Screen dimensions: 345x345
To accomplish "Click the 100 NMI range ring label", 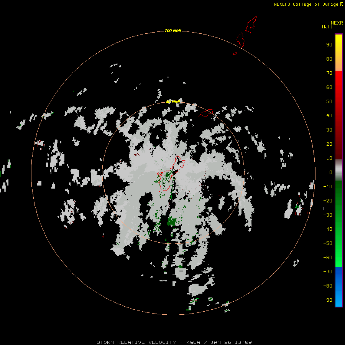I will [173, 31].
